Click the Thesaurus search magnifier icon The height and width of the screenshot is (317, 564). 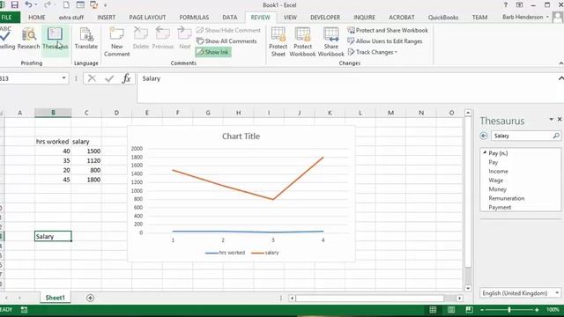(556, 136)
